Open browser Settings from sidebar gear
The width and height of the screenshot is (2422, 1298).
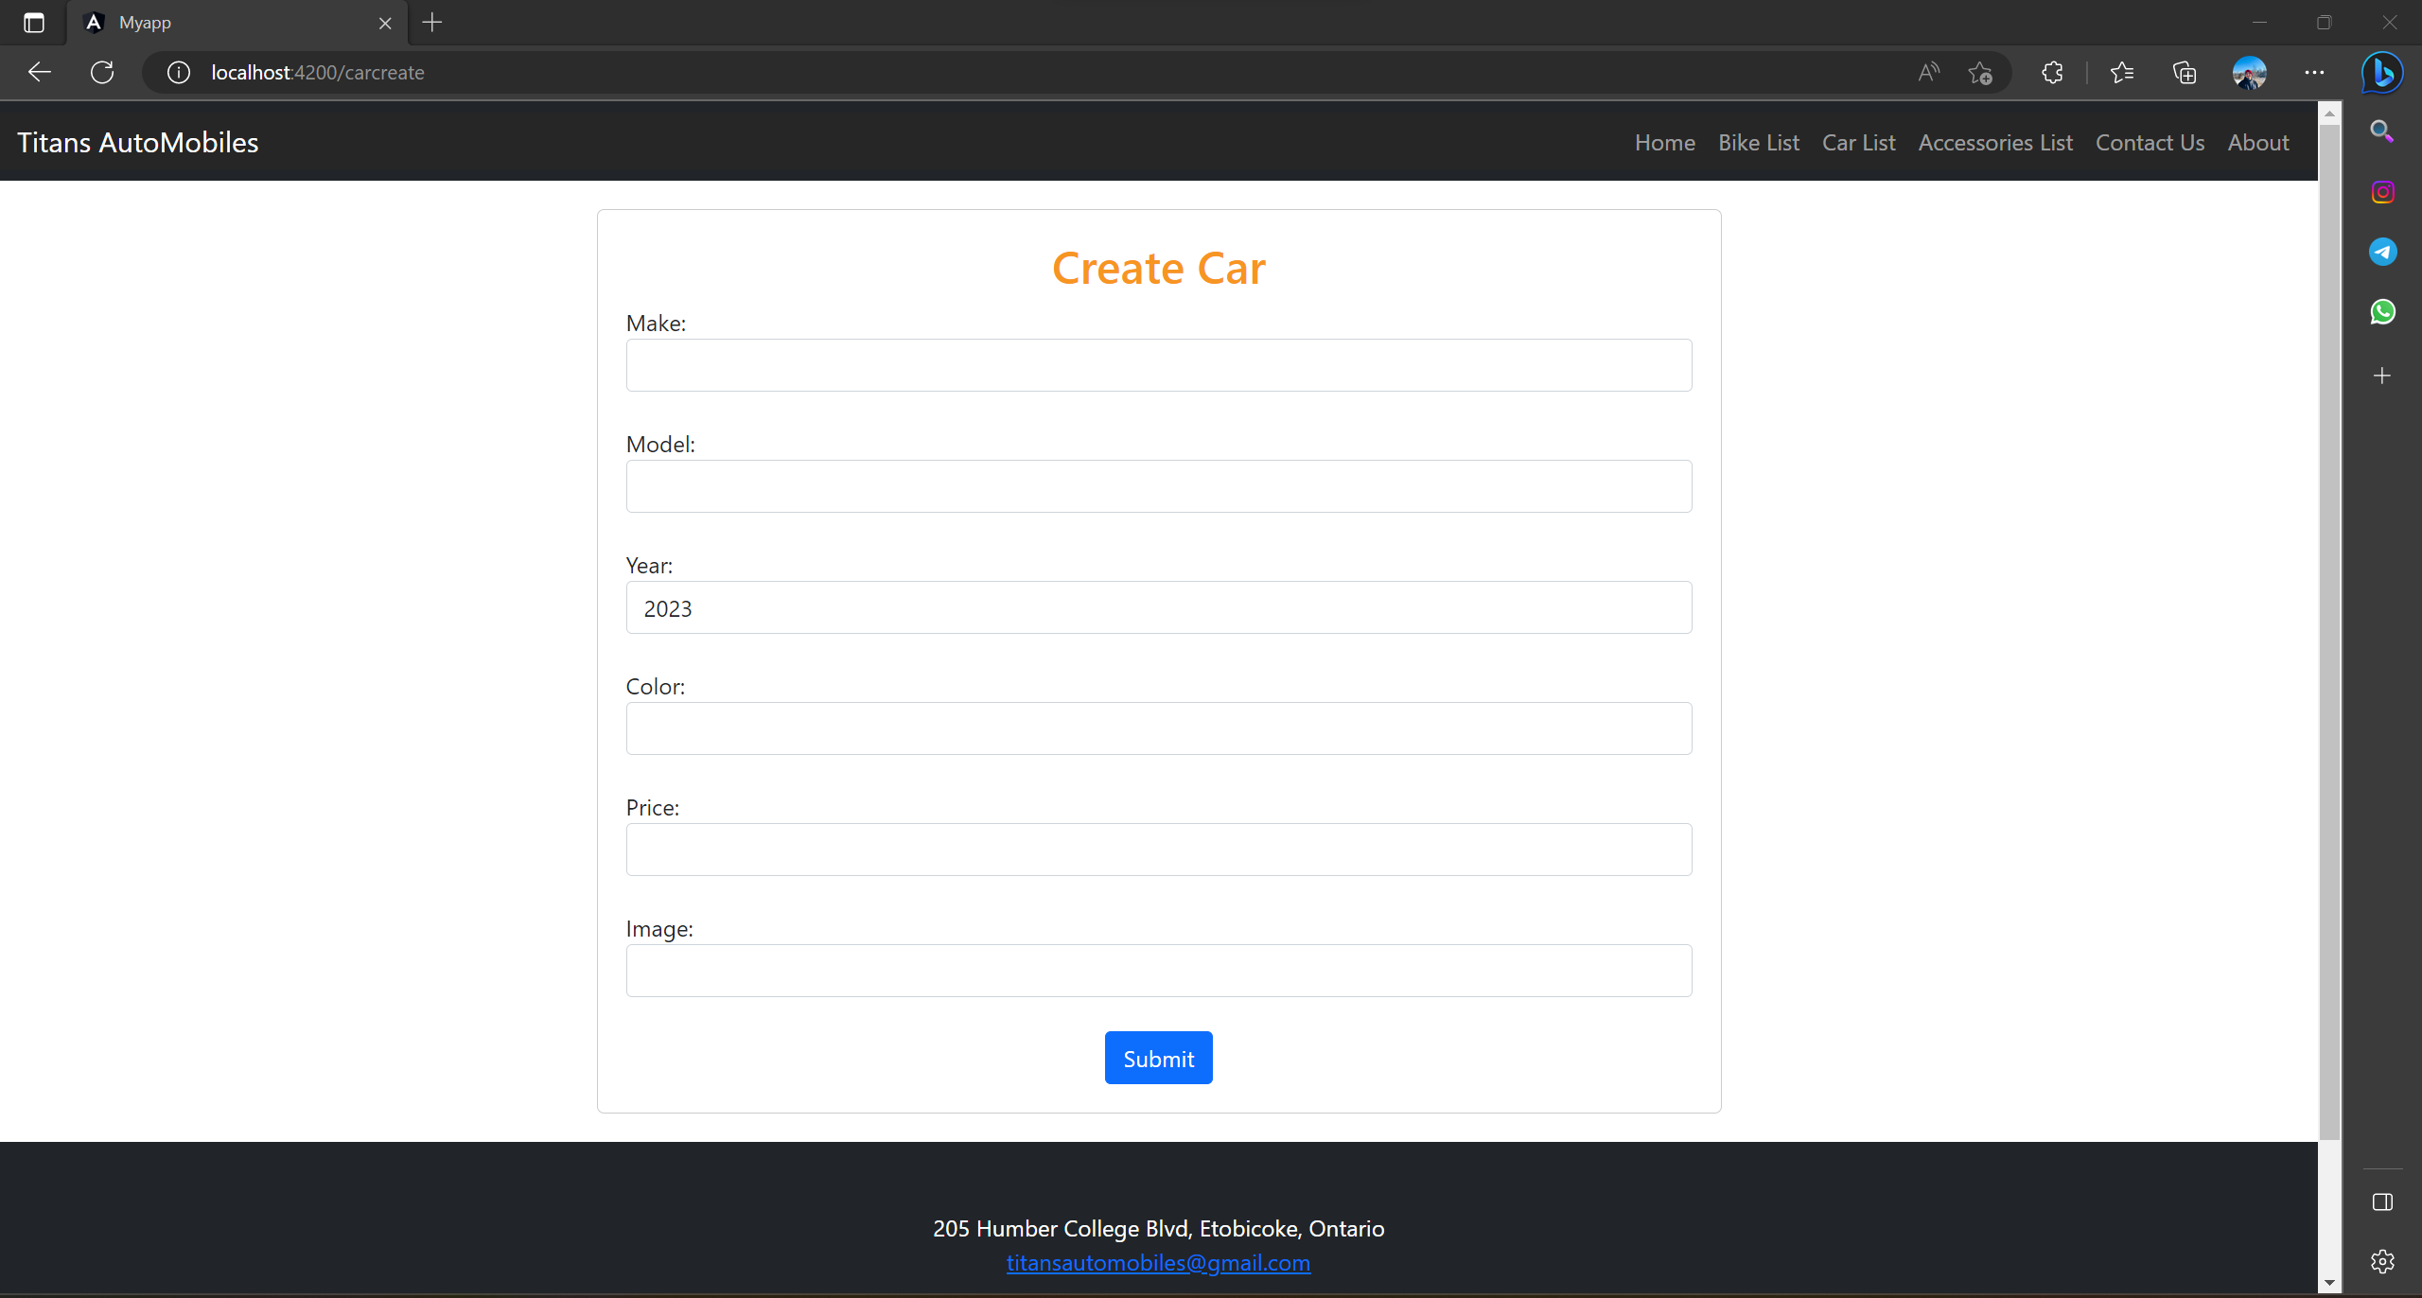(2382, 1259)
